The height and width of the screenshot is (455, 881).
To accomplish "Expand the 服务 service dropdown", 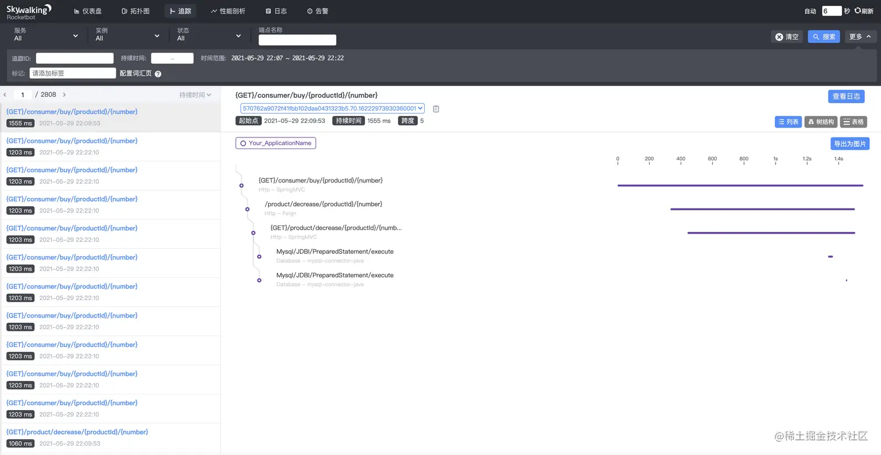I will (x=46, y=35).
